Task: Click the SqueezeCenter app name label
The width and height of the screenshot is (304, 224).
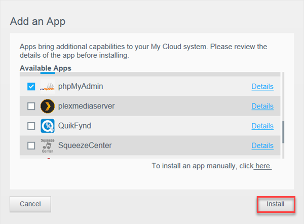Action: tap(85, 145)
